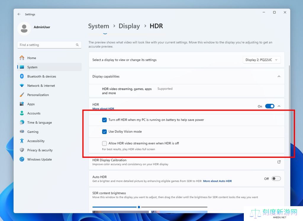Go to Home settings page

[x=49, y=58]
